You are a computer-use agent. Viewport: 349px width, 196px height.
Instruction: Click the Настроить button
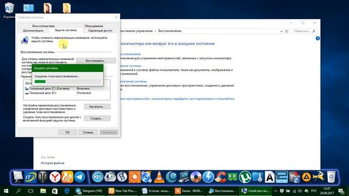pos(97,107)
